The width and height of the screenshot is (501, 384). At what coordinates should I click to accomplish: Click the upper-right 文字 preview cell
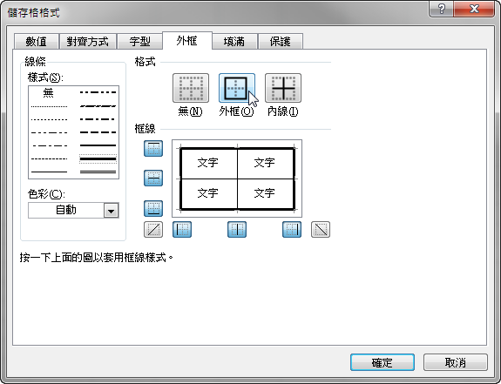coord(265,163)
